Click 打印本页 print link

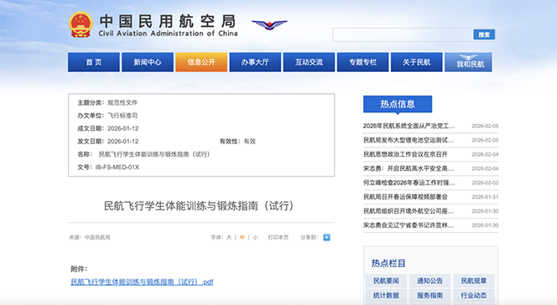tap(278, 237)
